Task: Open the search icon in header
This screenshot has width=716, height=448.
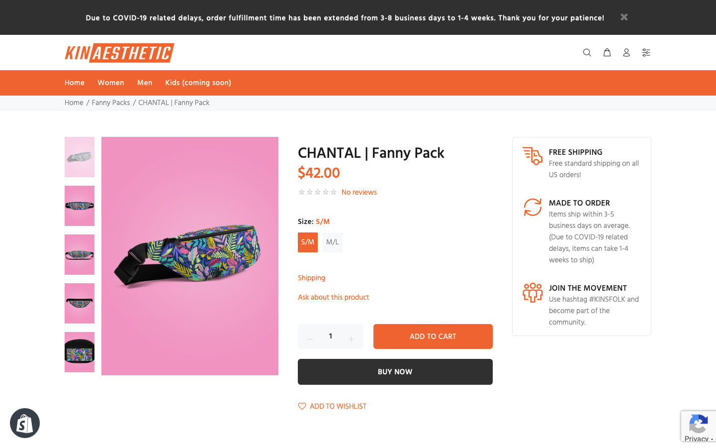Action: click(x=587, y=52)
